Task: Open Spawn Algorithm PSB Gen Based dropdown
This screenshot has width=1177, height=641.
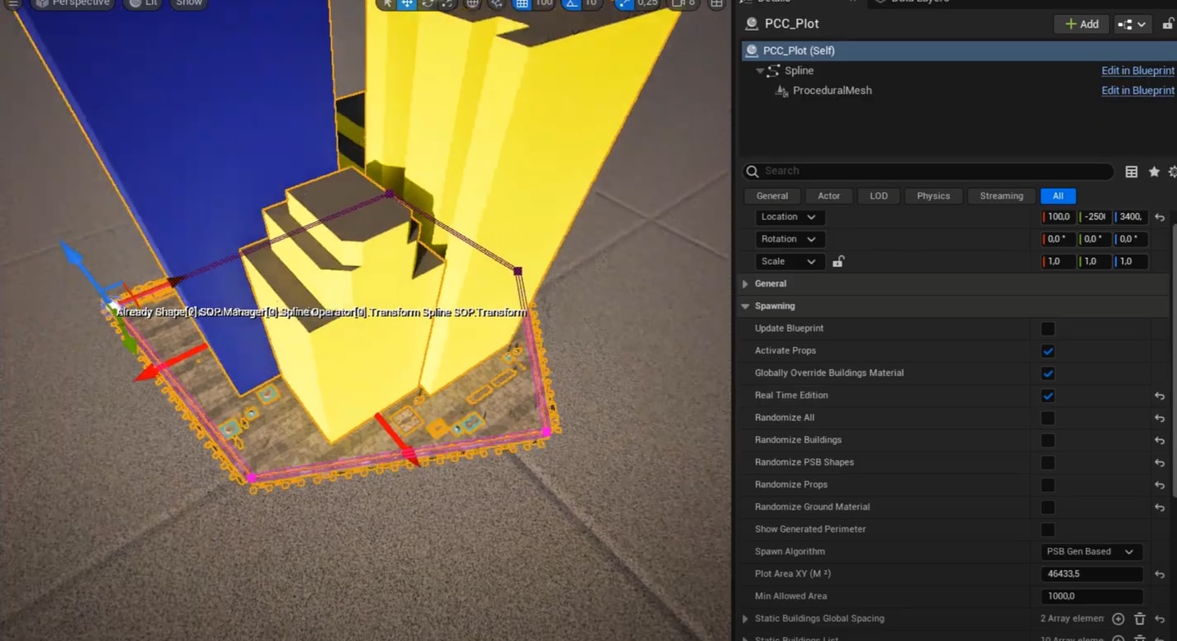Action: (1090, 552)
